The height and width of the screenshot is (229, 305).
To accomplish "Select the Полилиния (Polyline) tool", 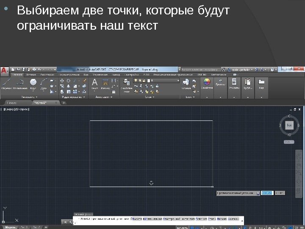I will click(x=20, y=84).
